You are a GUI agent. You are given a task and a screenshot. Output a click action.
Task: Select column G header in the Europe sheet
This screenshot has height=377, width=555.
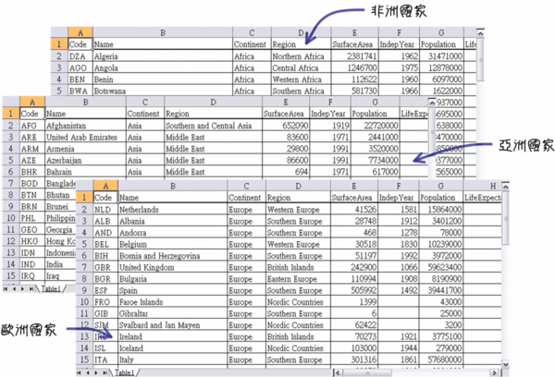pos(440,186)
